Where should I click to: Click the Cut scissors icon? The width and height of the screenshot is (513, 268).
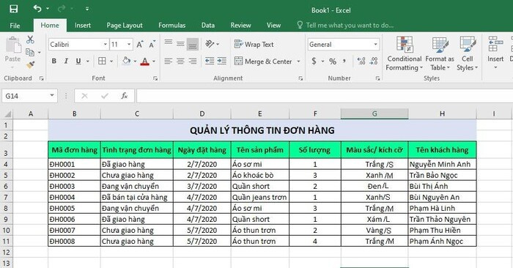(x=30, y=40)
